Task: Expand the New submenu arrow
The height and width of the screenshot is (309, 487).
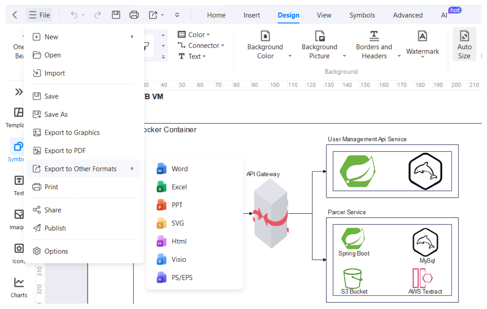Action: [132, 37]
